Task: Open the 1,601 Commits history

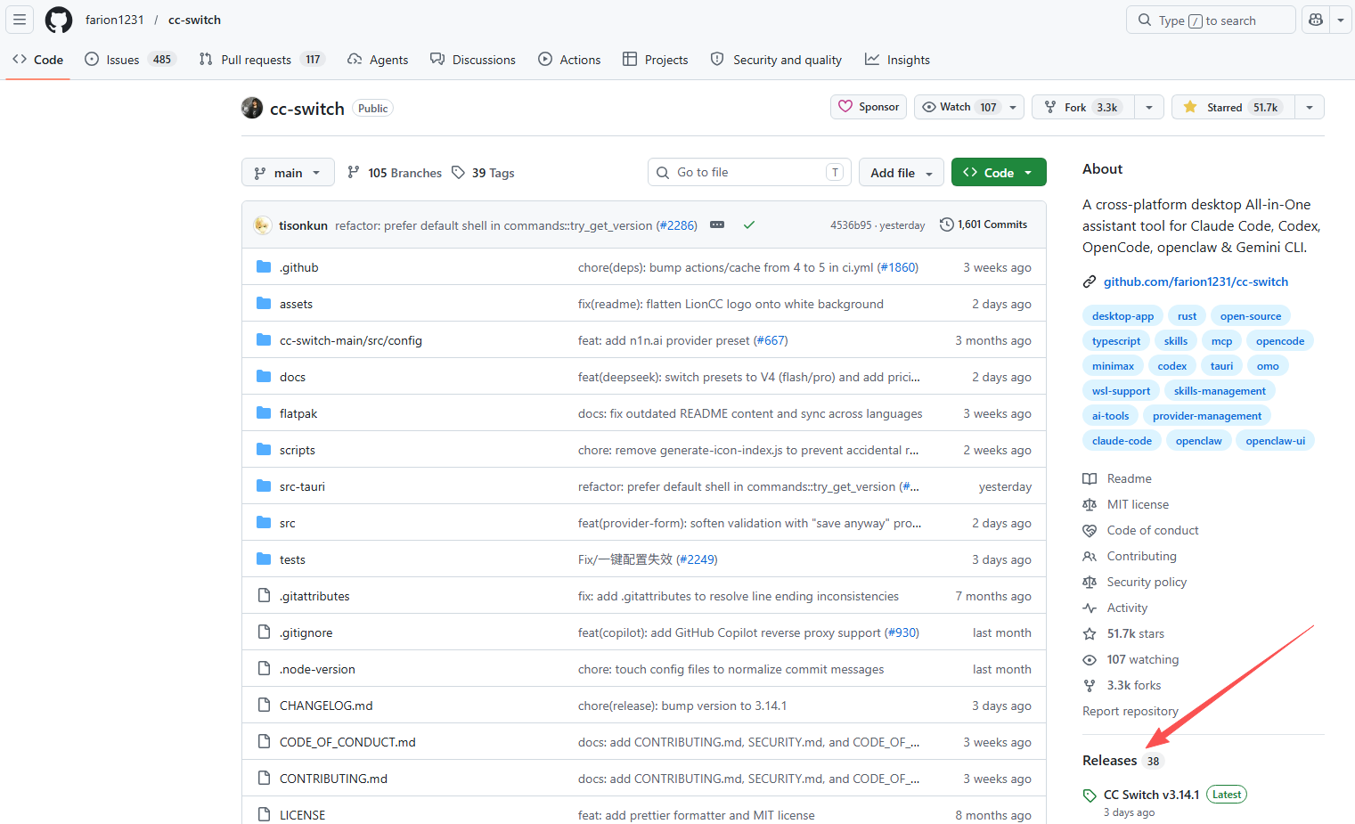Action: (984, 224)
